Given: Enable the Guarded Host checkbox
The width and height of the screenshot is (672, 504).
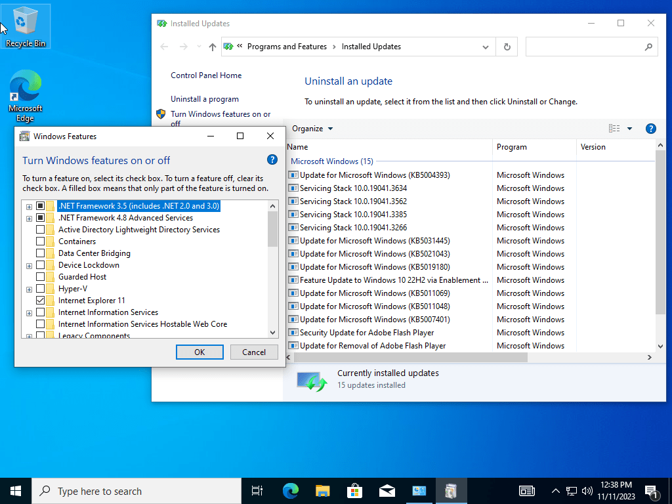Looking at the screenshot, I should click(40, 277).
